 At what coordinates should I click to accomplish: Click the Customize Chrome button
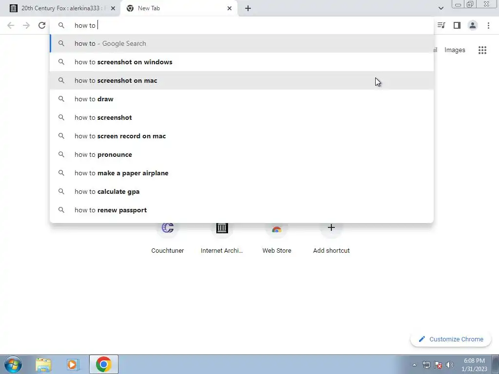tap(451, 339)
